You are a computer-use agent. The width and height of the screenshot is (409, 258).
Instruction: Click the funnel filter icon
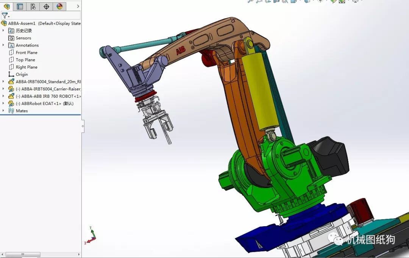[x=5, y=16]
